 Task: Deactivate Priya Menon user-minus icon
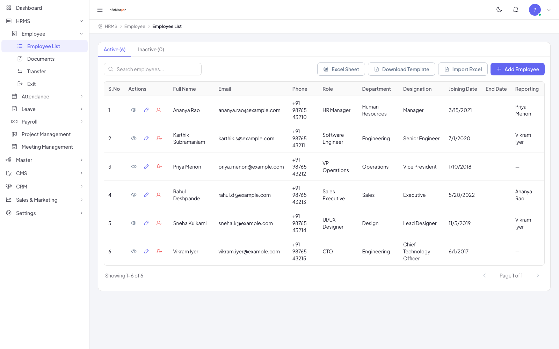(x=159, y=166)
